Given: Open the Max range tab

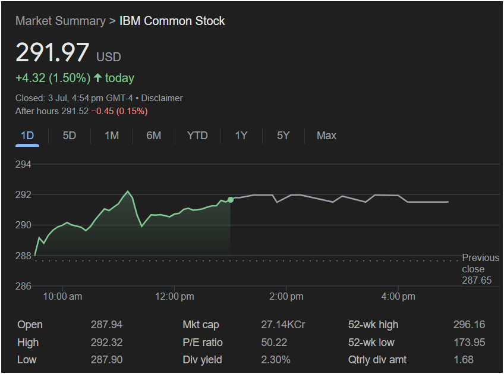Looking at the screenshot, I should coord(326,136).
